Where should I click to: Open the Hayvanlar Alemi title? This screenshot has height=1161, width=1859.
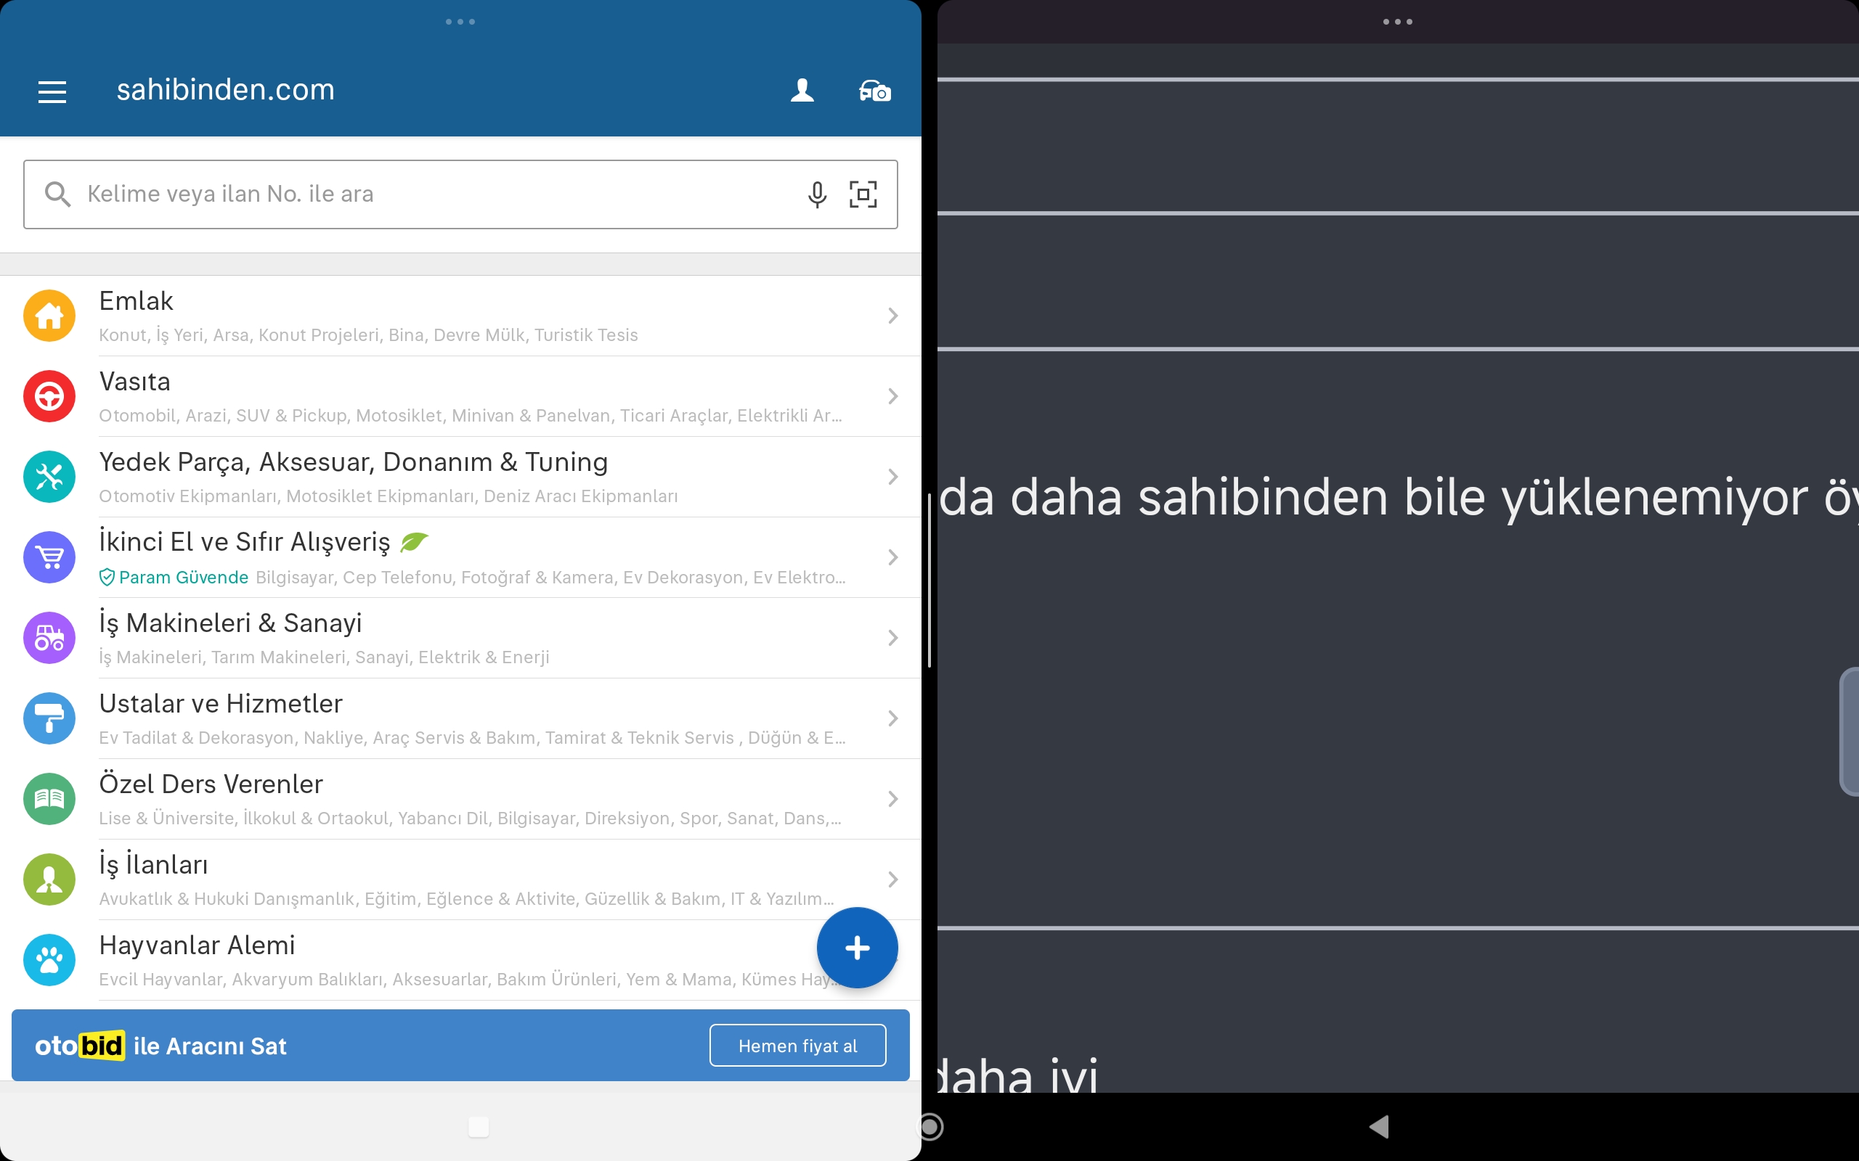(197, 945)
